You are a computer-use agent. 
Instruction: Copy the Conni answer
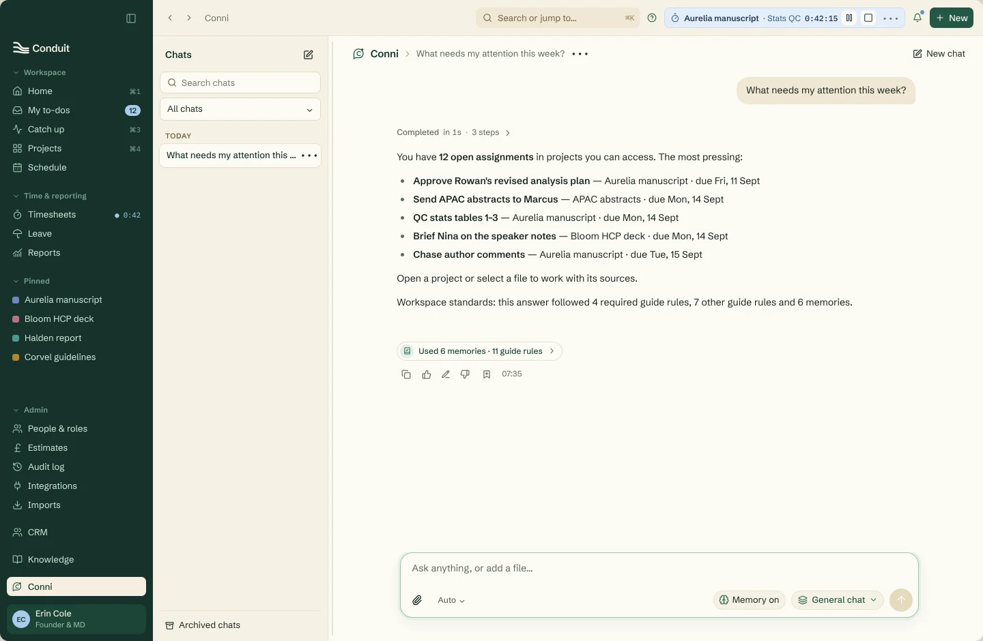pyautogui.click(x=406, y=374)
